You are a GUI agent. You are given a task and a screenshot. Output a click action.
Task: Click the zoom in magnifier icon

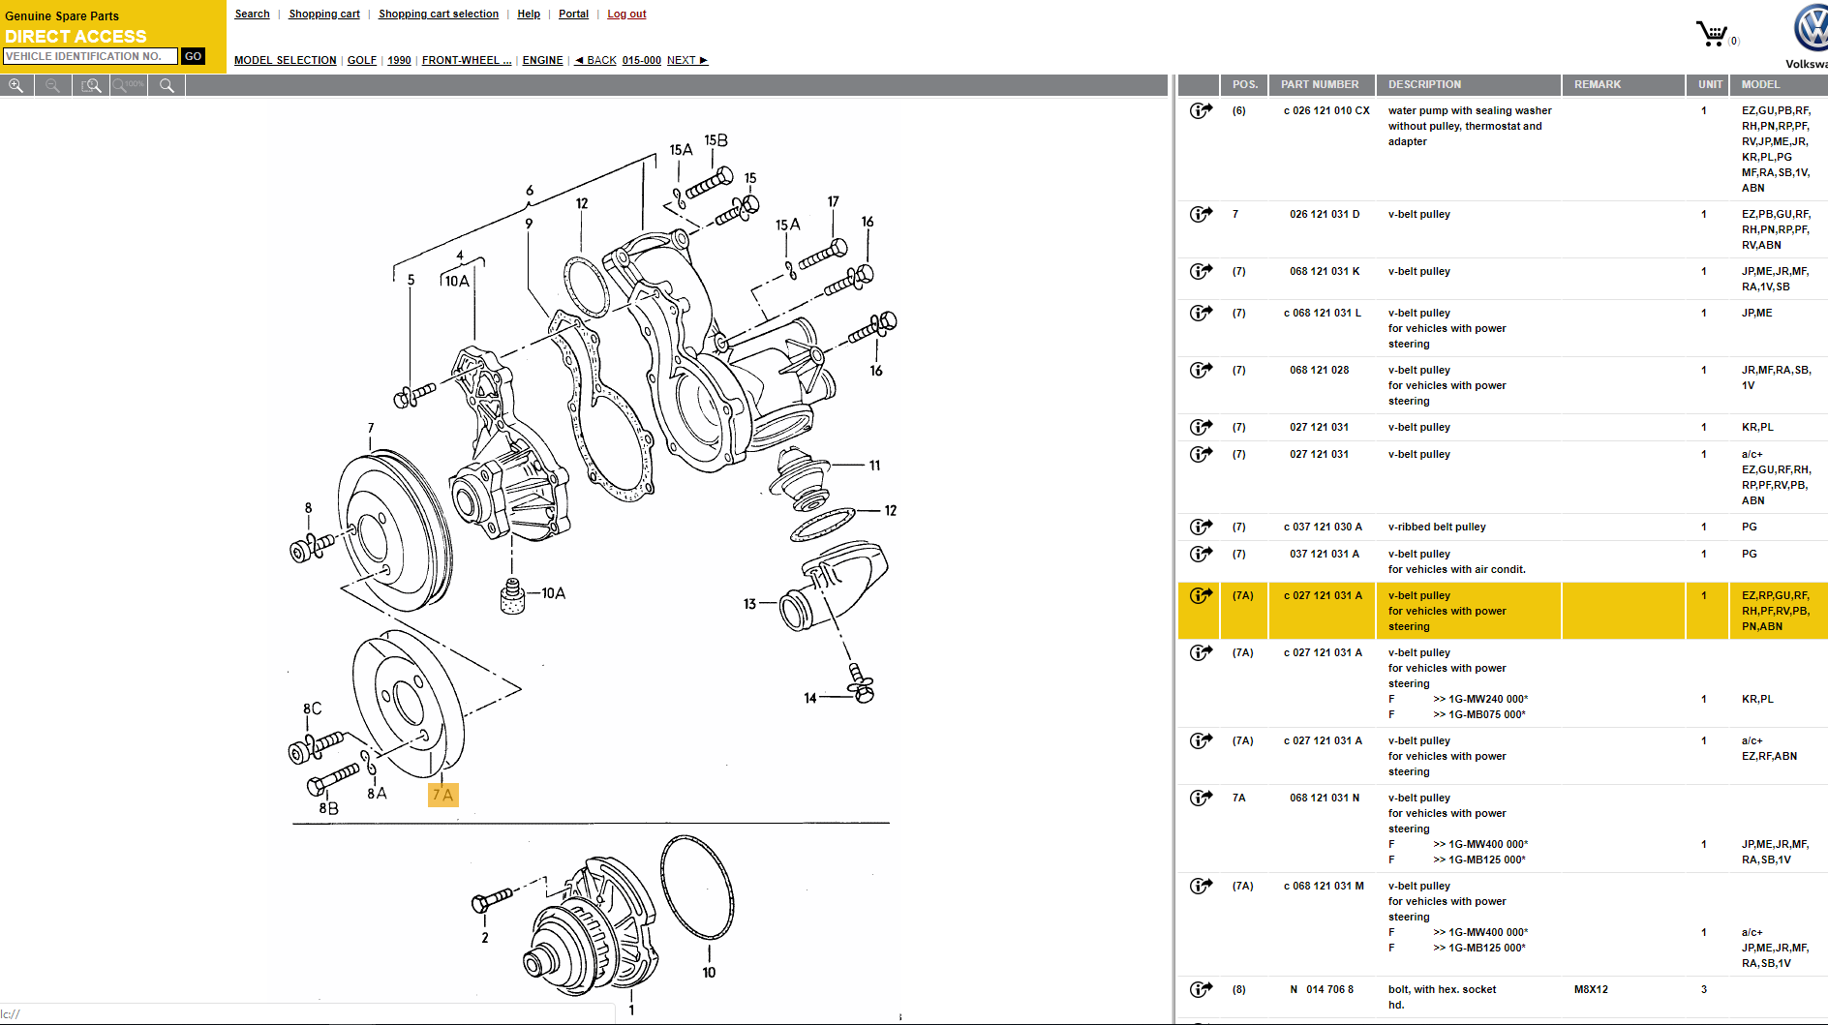pyautogui.click(x=16, y=85)
